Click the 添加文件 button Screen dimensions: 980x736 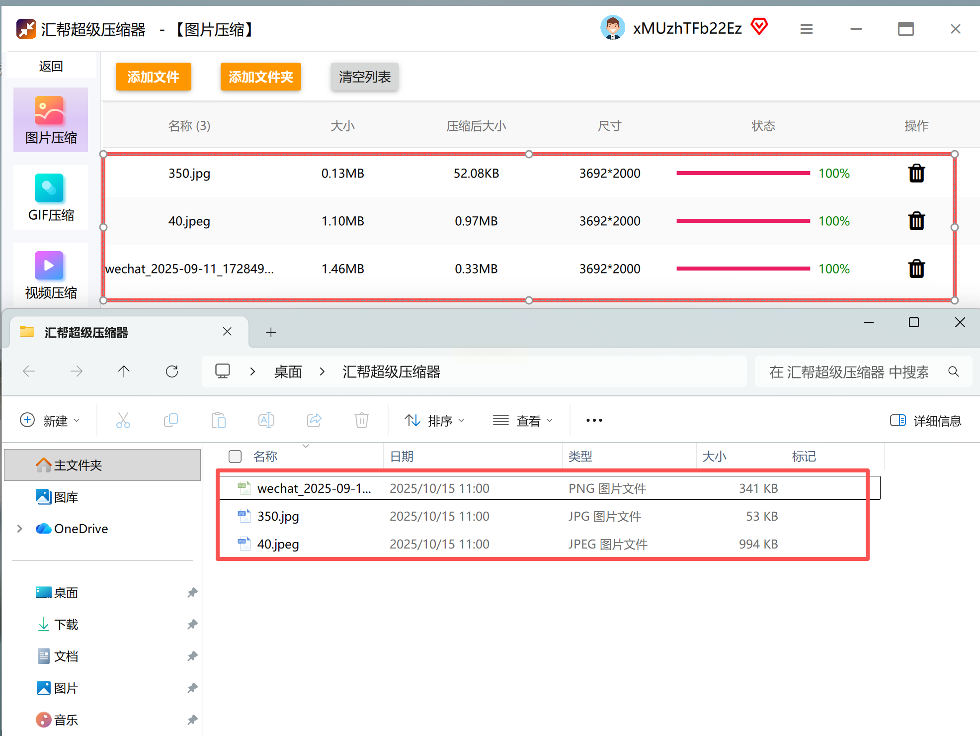pos(153,77)
